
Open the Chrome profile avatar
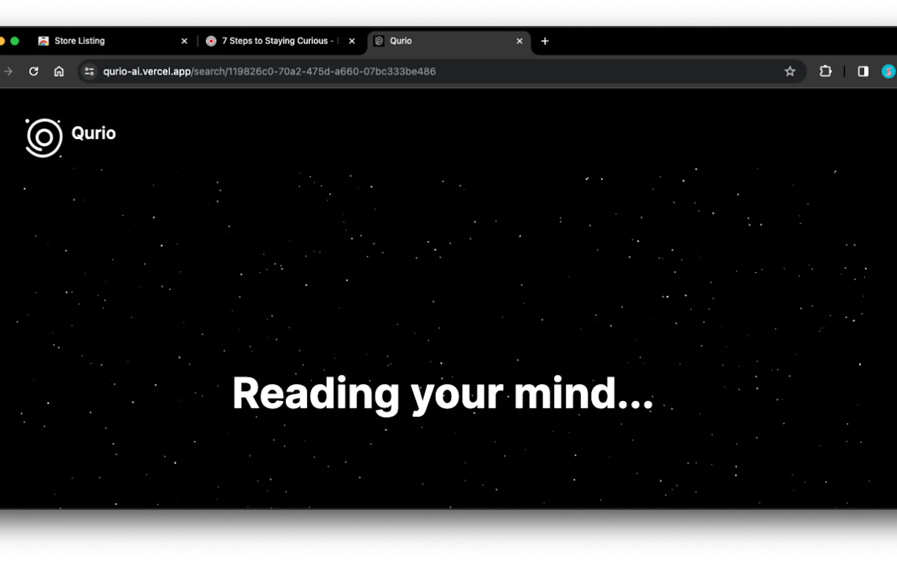pyautogui.click(x=888, y=71)
